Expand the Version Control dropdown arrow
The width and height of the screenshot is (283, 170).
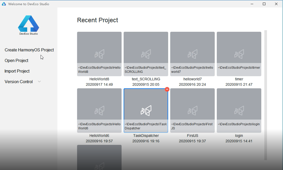tap(39, 82)
